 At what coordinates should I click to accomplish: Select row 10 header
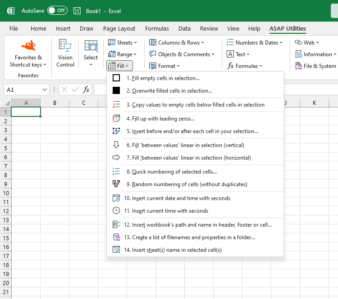tap(5, 193)
